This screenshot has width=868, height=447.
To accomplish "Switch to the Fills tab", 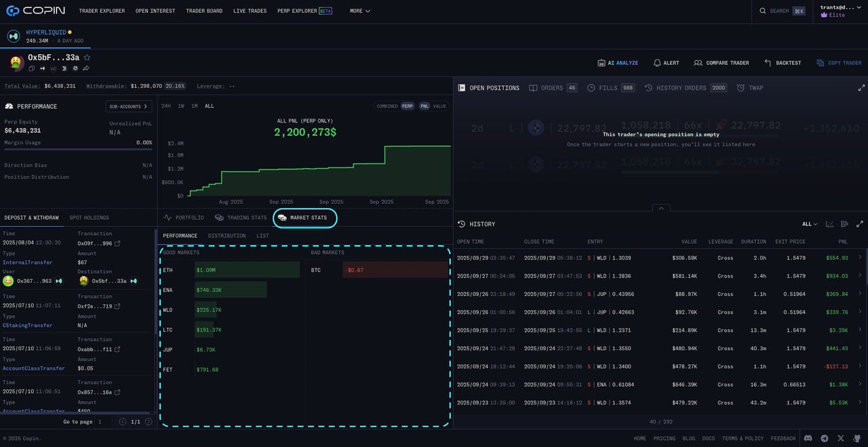I will click(x=611, y=88).
